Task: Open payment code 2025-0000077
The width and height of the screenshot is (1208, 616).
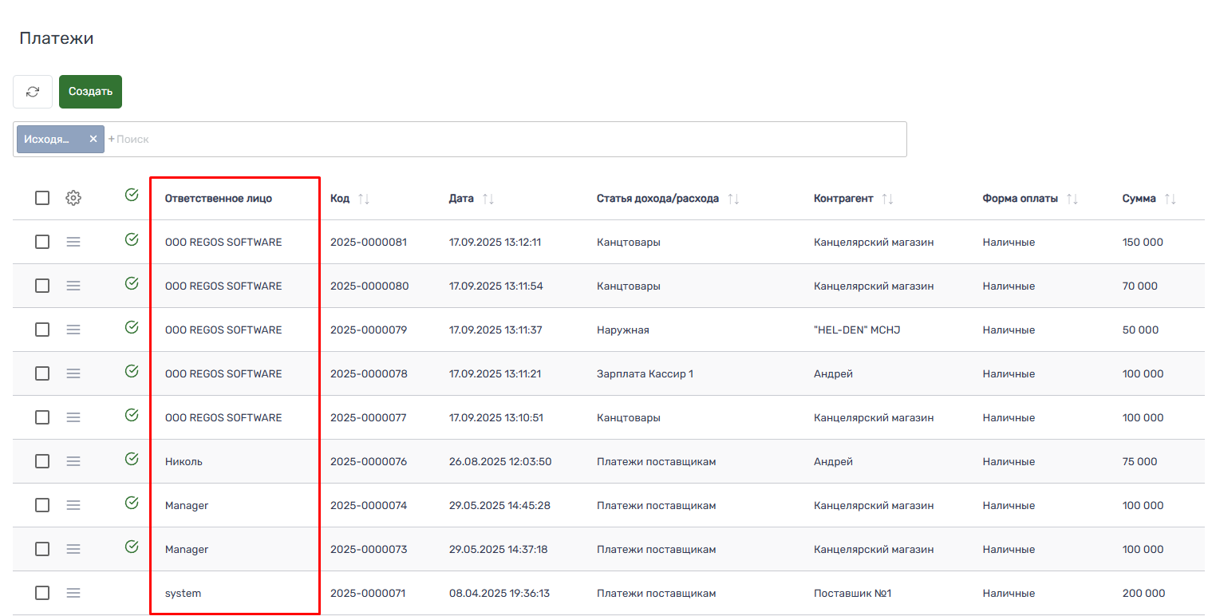Action: pyautogui.click(x=368, y=417)
